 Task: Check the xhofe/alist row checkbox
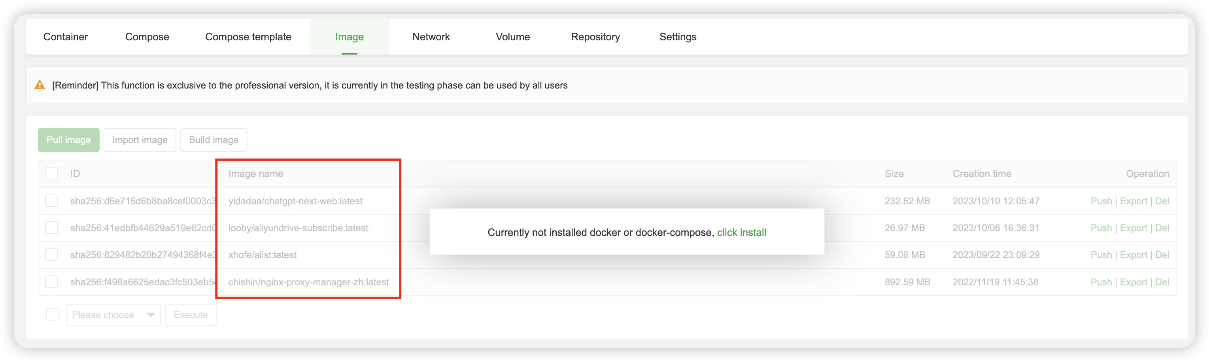52,255
